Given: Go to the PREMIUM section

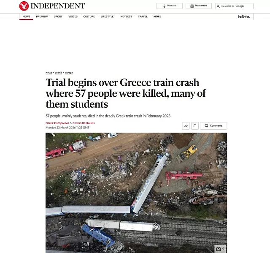Looking at the screenshot, I should click(x=42, y=16).
